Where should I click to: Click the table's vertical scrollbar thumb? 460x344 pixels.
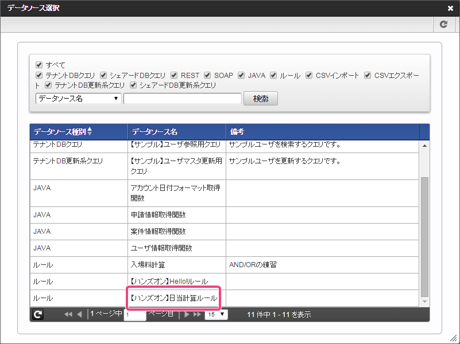pyautogui.click(x=424, y=235)
